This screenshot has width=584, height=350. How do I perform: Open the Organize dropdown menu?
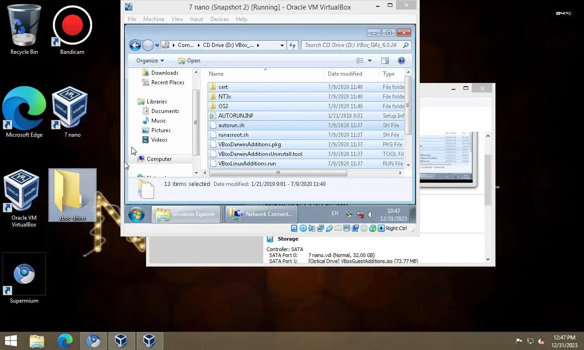click(x=150, y=61)
